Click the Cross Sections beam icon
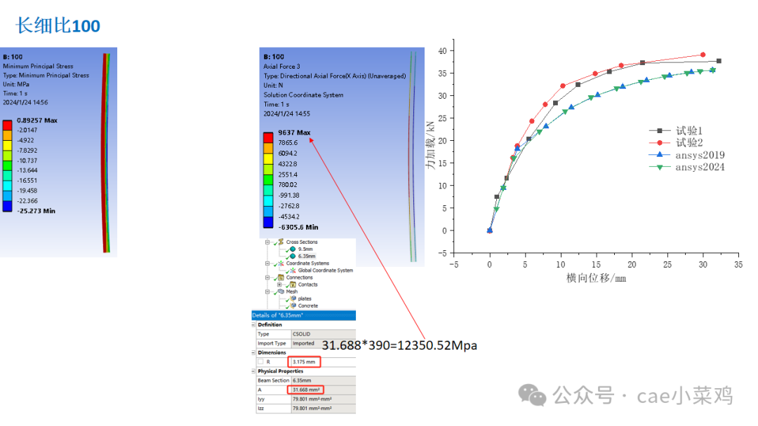Viewport: 758px width, 426px height. (x=281, y=242)
